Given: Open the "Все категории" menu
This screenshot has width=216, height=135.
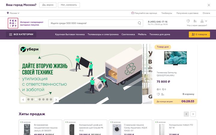Looking at the screenshot, I should tap(21, 34).
